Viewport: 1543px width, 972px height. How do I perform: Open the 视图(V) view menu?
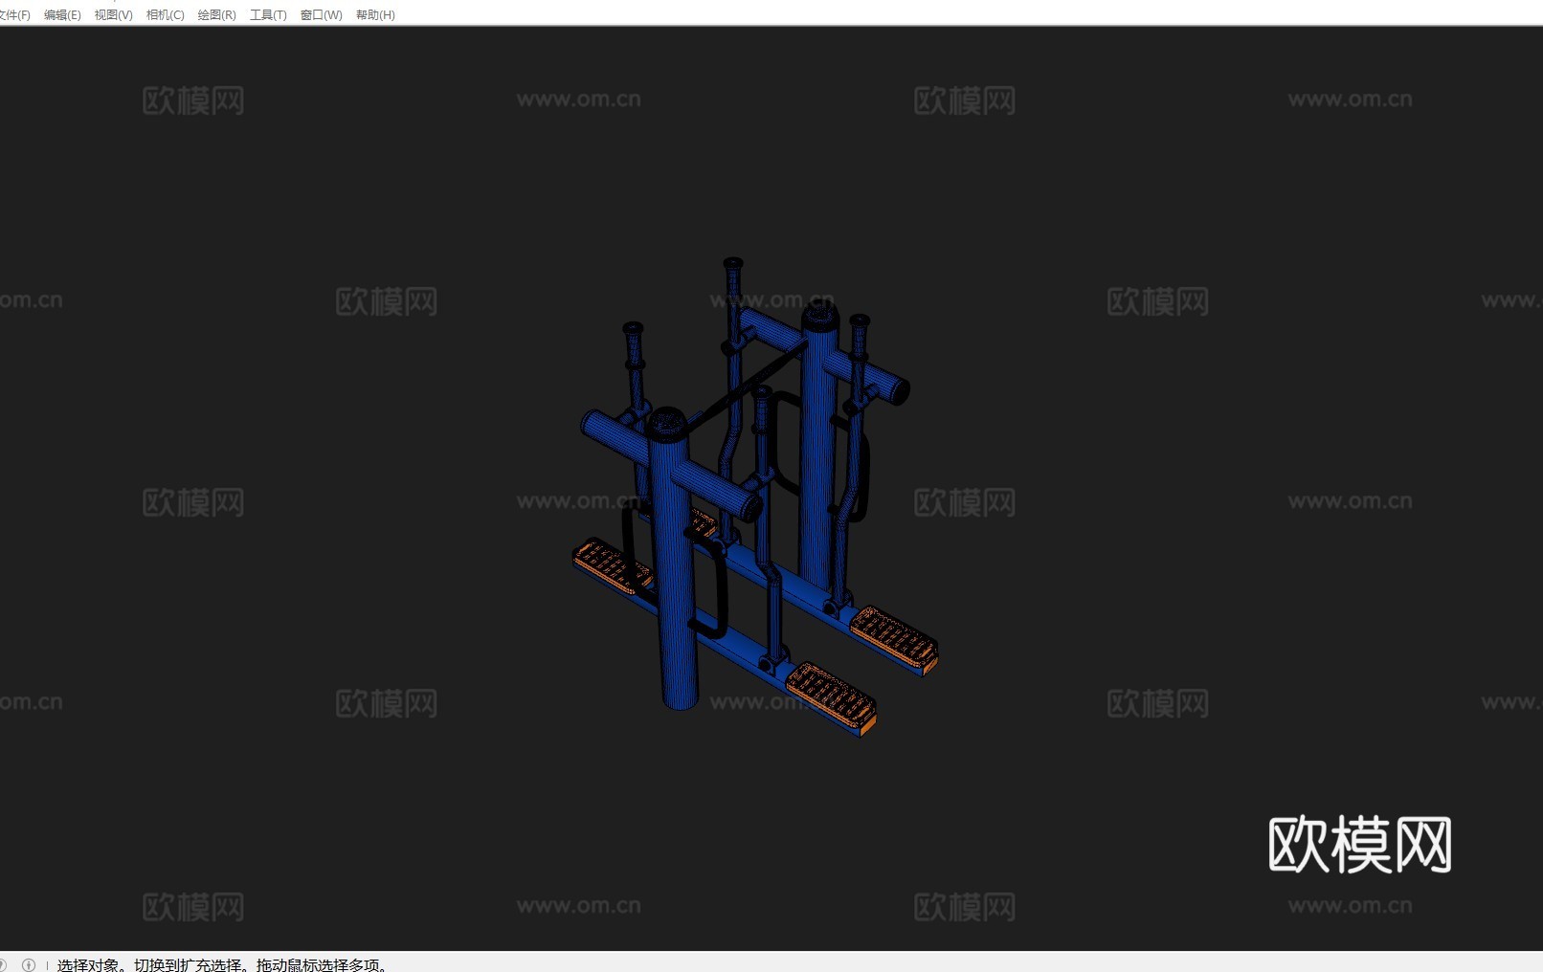[x=113, y=14]
